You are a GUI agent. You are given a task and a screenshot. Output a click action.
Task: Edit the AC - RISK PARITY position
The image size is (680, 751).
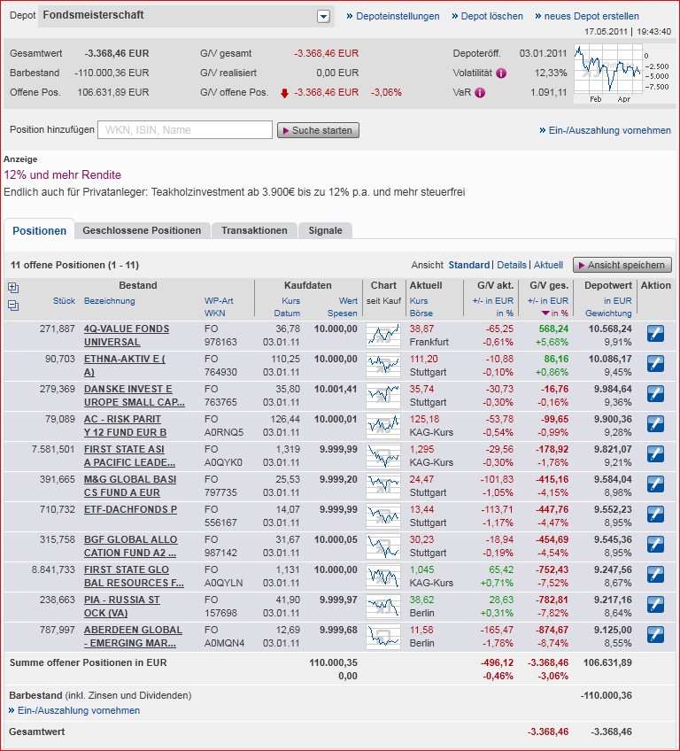pos(655,424)
